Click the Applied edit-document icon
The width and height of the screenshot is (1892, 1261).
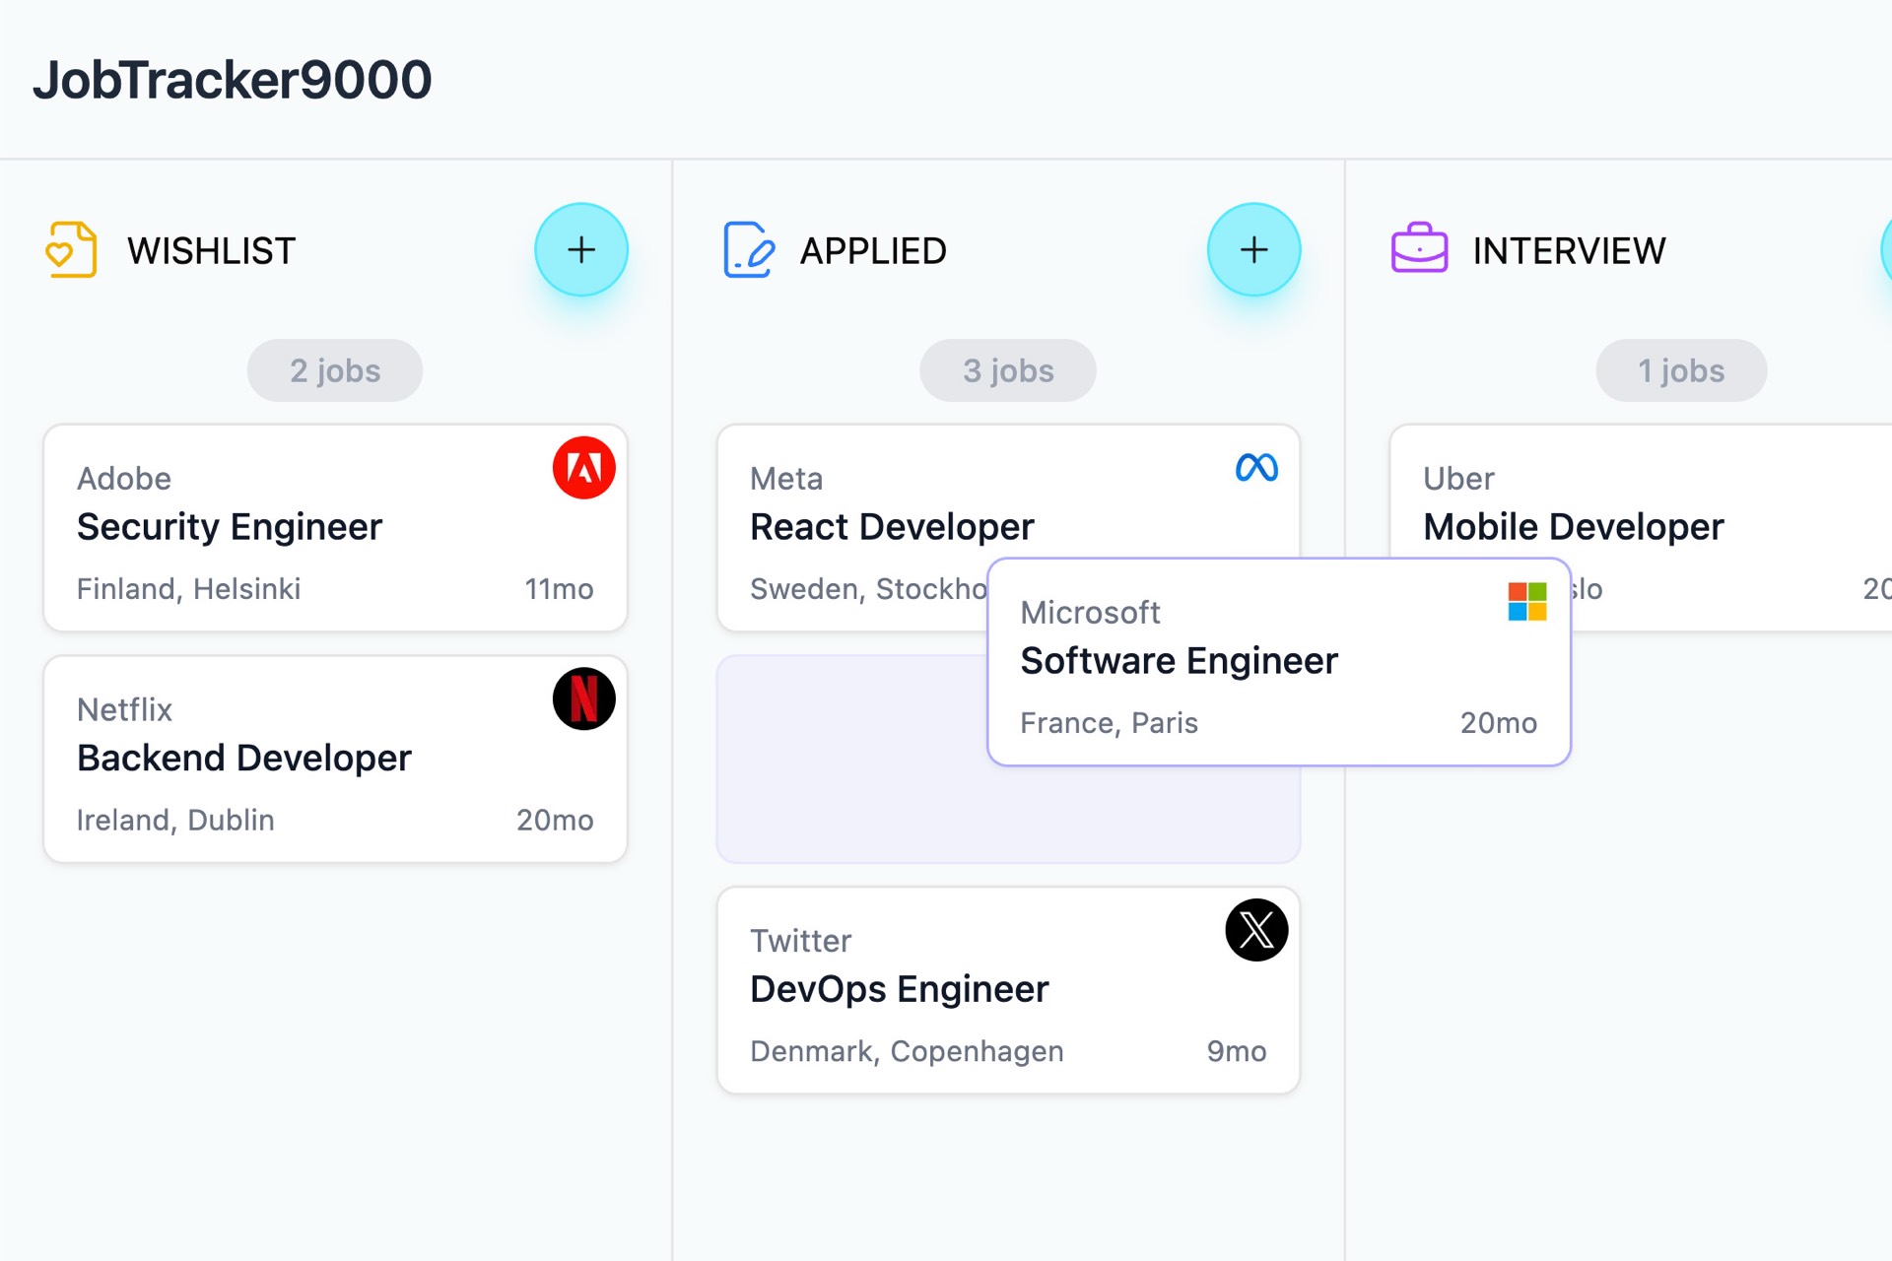tap(749, 250)
